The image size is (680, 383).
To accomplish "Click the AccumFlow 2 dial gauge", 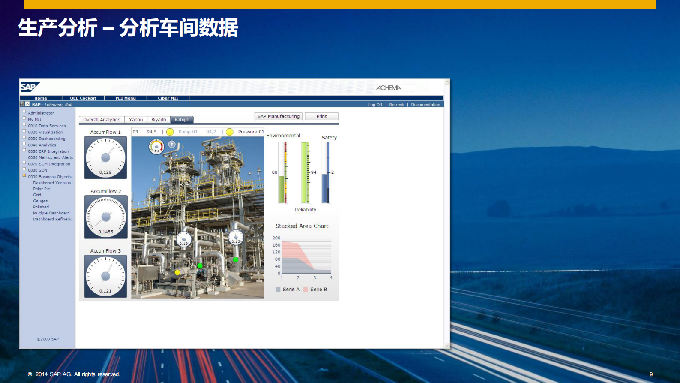I will point(105,217).
